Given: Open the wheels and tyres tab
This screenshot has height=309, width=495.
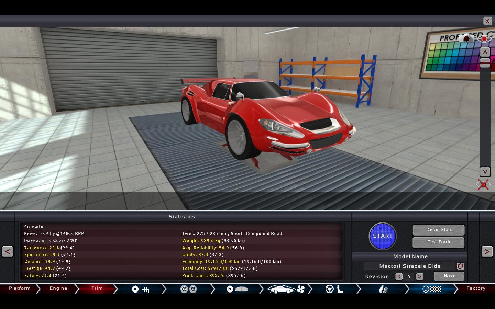Looking at the screenshot, I should click(188, 289).
